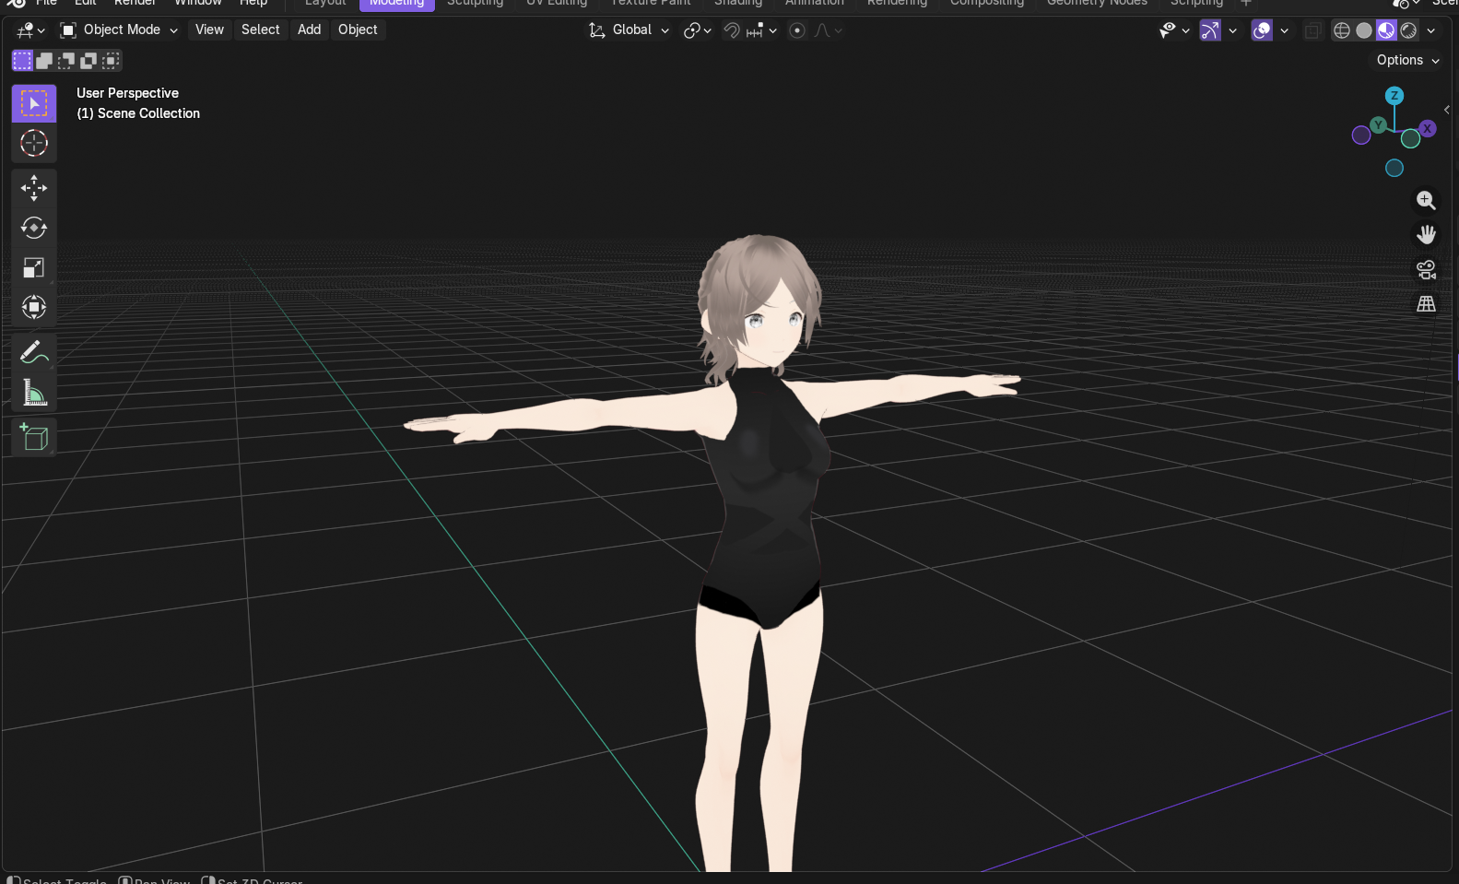Toggle X-ray mode
The width and height of the screenshot is (1459, 884).
pyautogui.click(x=1312, y=30)
